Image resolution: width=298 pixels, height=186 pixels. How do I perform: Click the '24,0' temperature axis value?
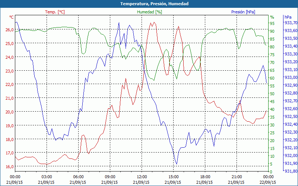pos(10,57)
